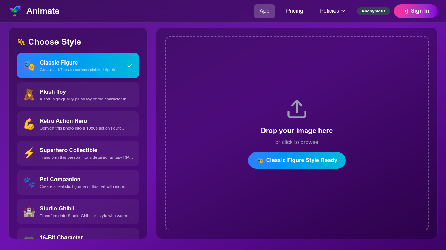Select the Pet Companion style option
The width and height of the screenshot is (446, 250).
coord(78,182)
